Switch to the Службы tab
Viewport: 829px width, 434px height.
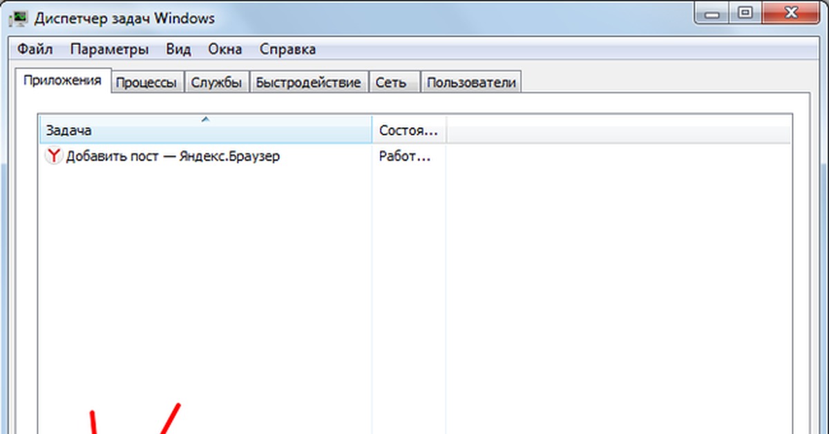(216, 83)
